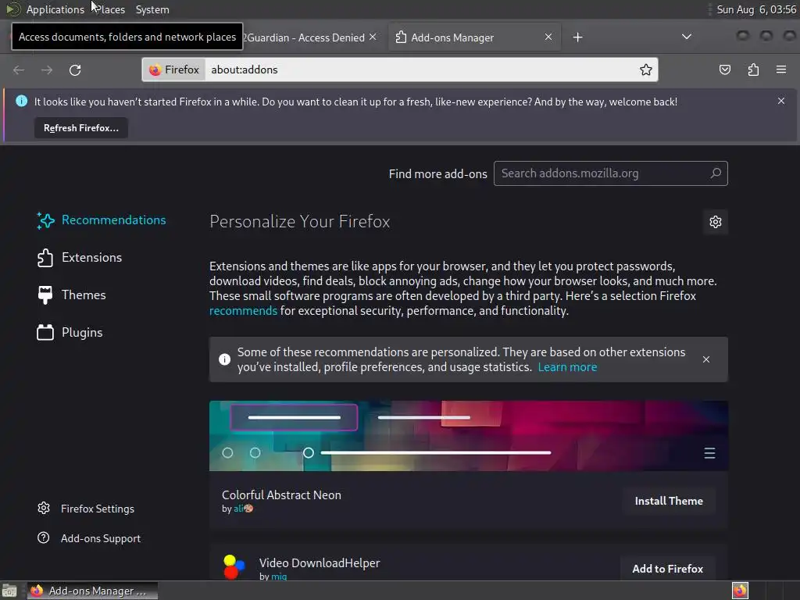Open the Extensions category in sidebar
The image size is (800, 600).
point(80,258)
